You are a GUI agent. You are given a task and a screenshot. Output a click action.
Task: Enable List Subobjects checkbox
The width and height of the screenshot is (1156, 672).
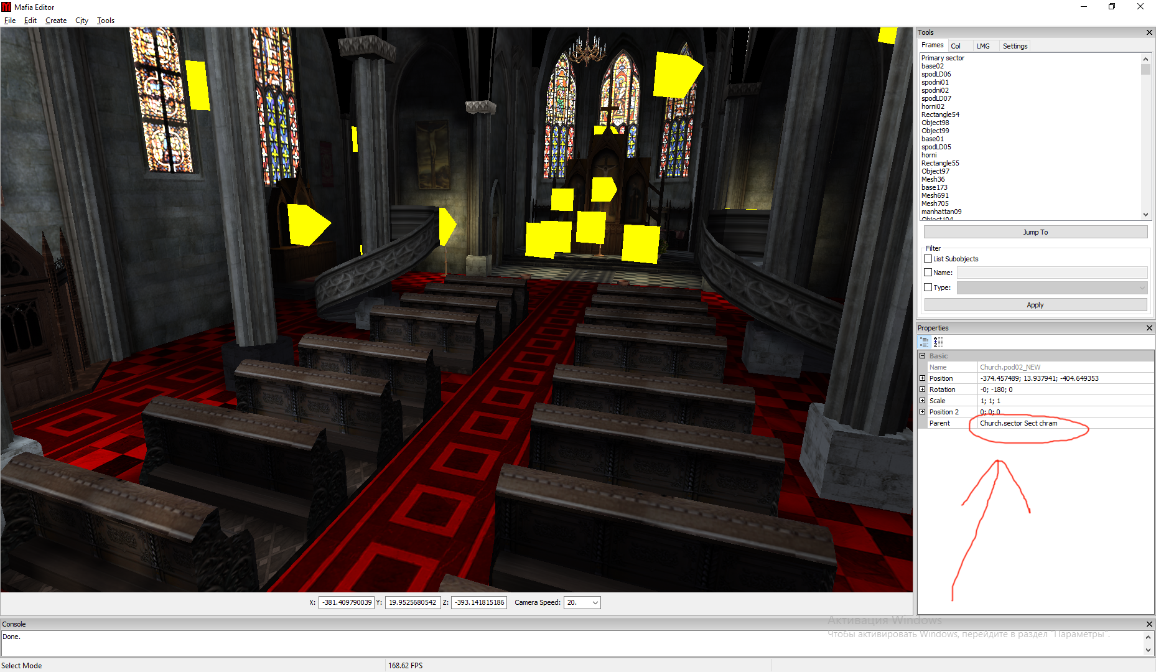[x=928, y=259]
